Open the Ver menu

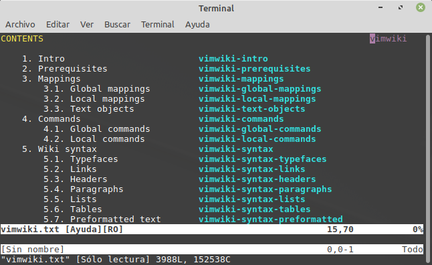click(x=87, y=25)
